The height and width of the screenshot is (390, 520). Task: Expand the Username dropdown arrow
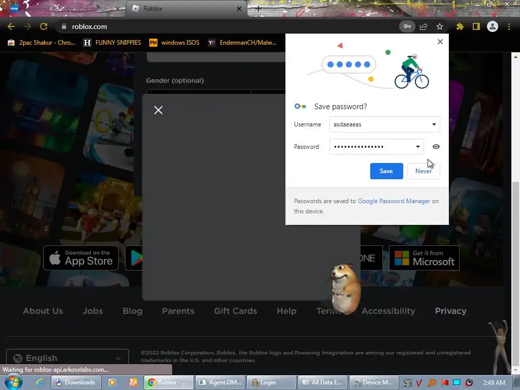click(x=434, y=124)
